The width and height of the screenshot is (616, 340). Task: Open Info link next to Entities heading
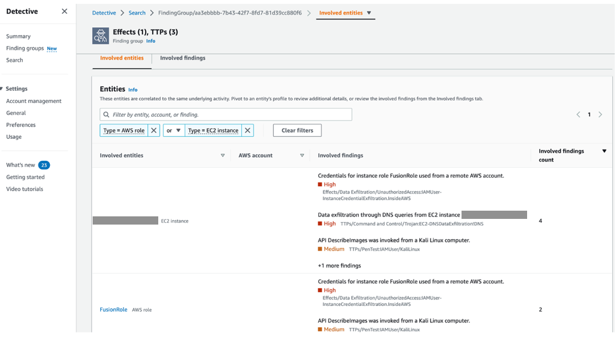pos(133,90)
